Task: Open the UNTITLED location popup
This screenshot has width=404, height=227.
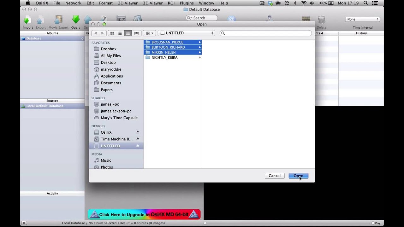Action: (186, 33)
